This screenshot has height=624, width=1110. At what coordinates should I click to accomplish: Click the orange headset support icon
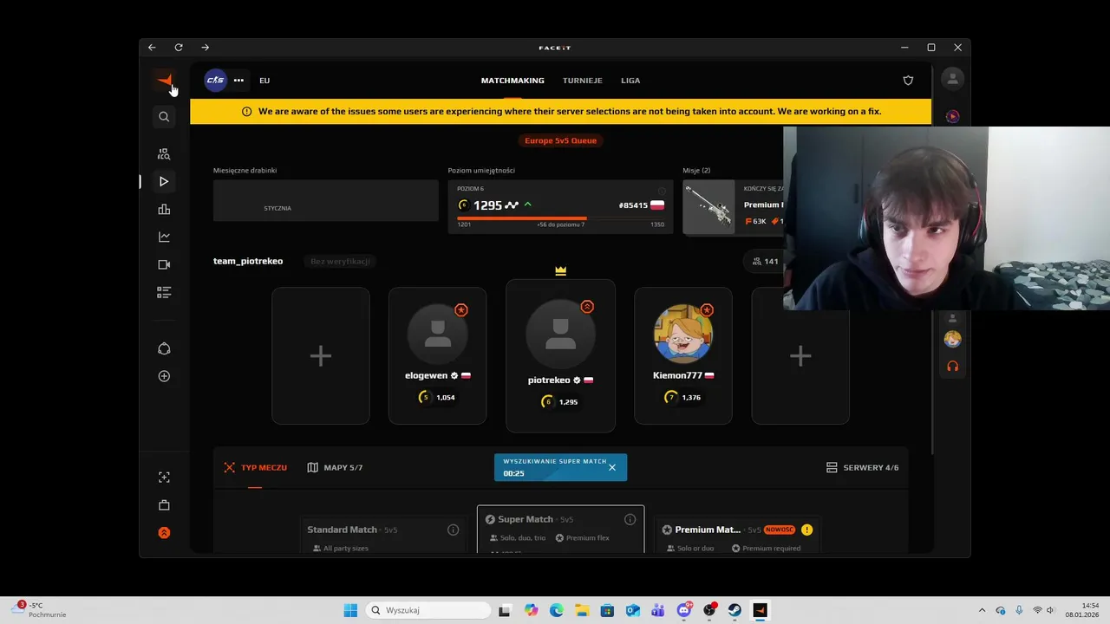[x=952, y=366]
